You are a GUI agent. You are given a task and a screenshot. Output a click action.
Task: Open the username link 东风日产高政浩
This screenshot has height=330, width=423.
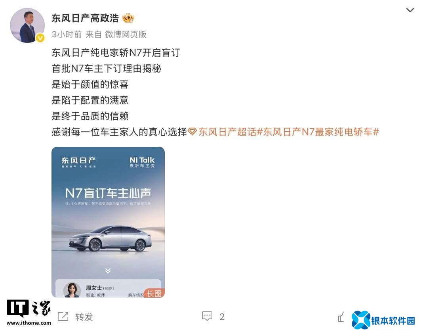(x=85, y=18)
